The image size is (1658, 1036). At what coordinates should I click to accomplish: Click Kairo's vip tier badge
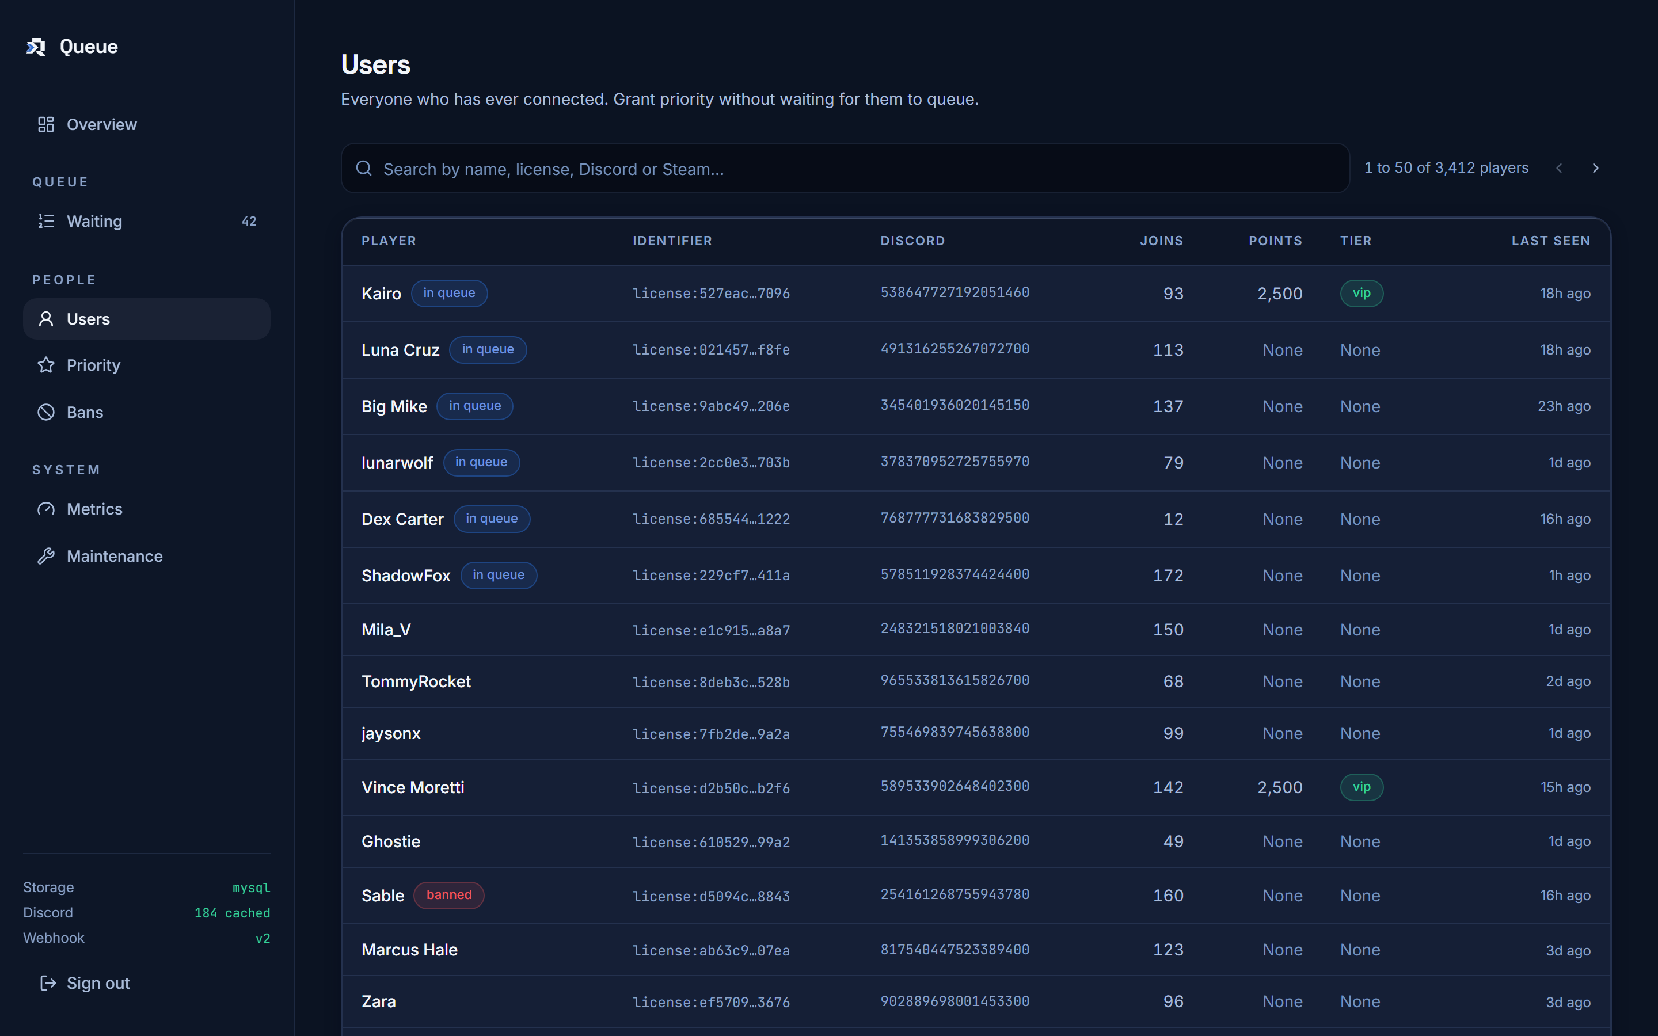point(1362,294)
